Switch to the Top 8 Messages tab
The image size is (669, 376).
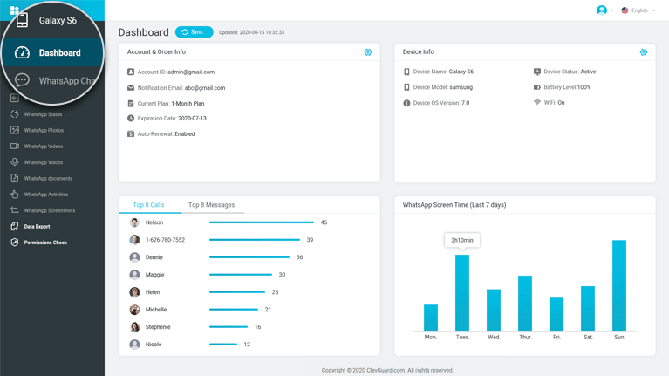(x=211, y=205)
